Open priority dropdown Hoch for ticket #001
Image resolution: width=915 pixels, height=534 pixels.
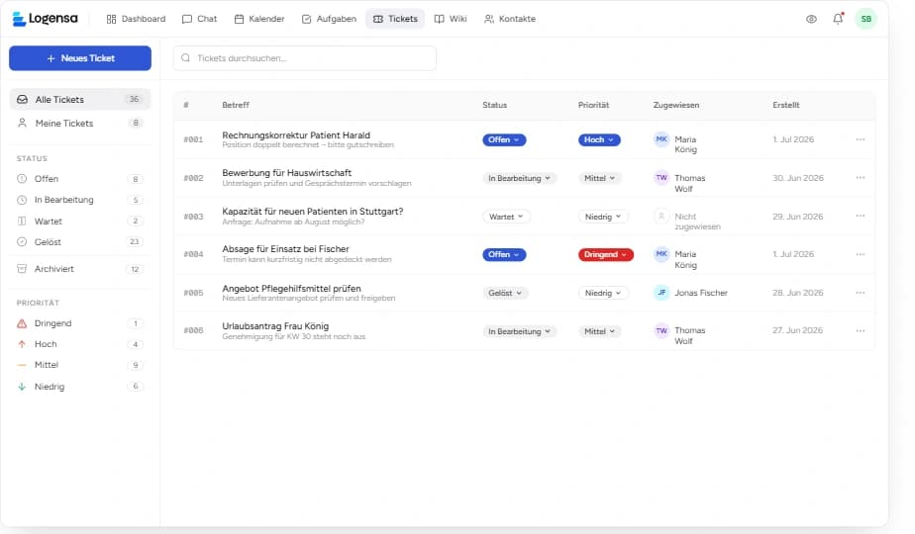(599, 139)
